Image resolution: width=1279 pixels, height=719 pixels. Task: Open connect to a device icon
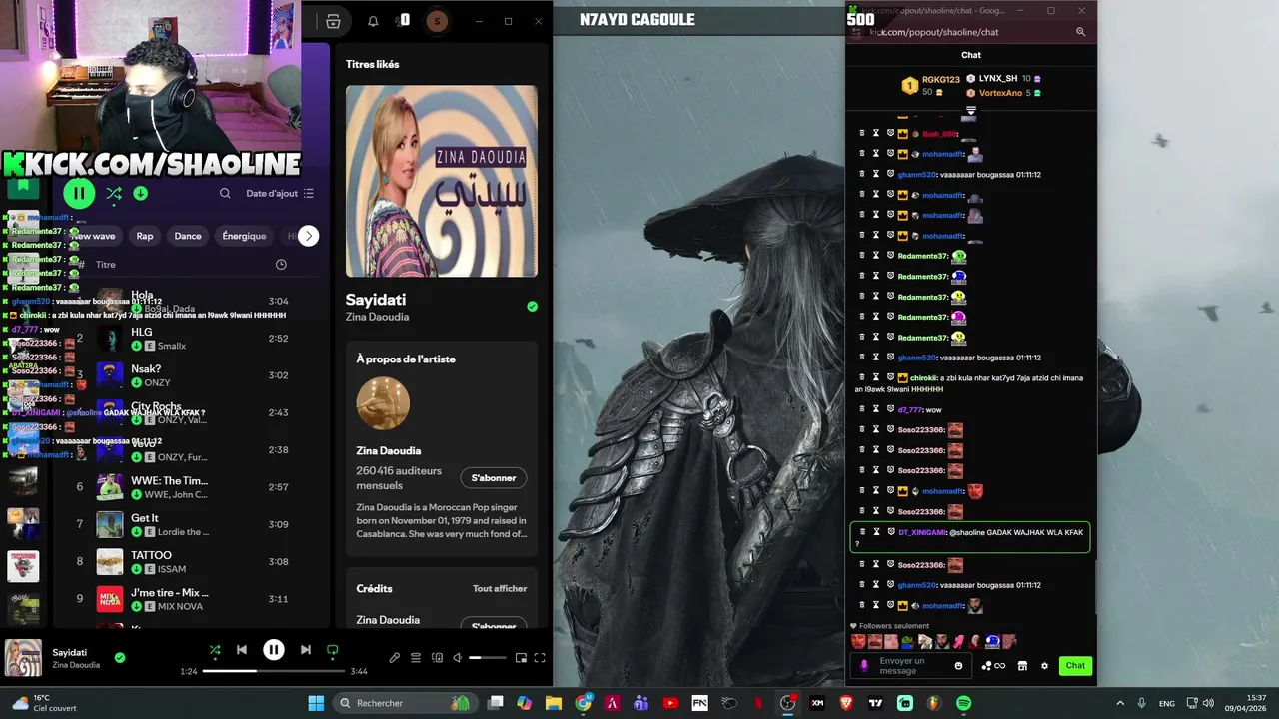437,658
